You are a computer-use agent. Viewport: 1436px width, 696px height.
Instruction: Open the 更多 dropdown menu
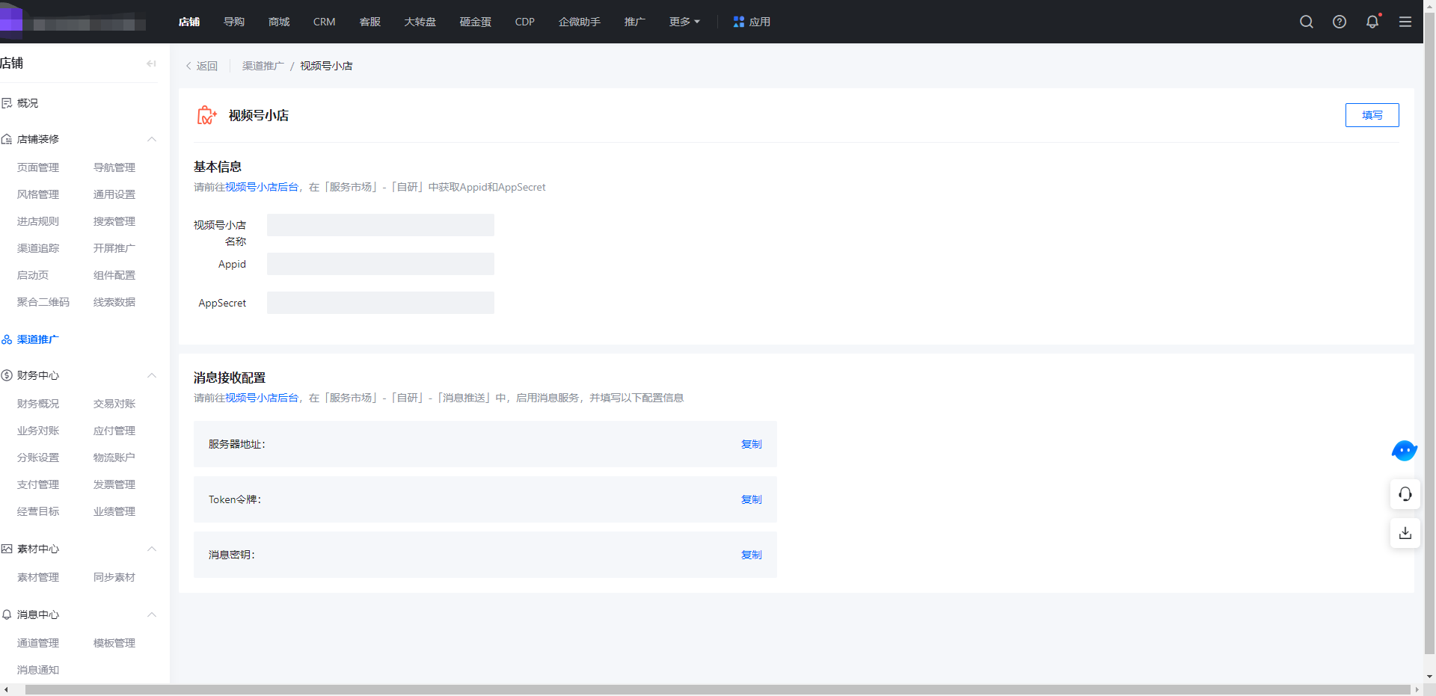click(x=684, y=22)
